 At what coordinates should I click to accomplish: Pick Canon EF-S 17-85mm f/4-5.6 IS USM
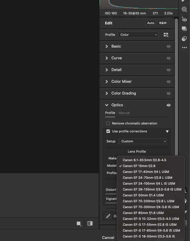tap(150, 230)
